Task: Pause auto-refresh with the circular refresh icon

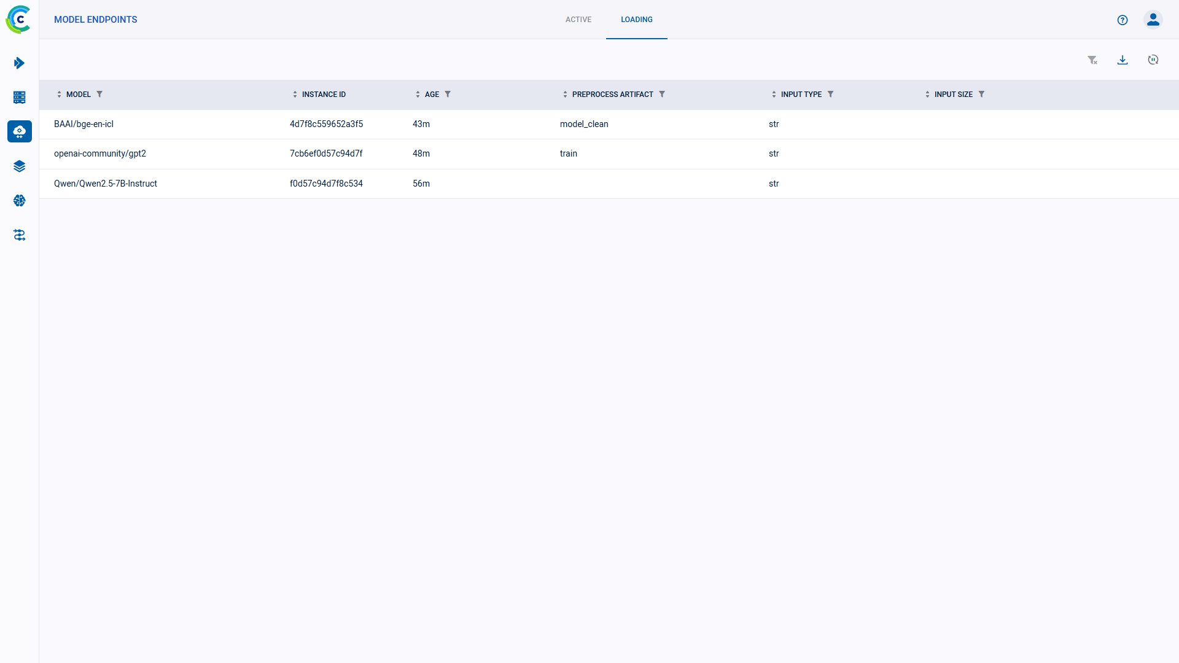Action: [x=1153, y=60]
